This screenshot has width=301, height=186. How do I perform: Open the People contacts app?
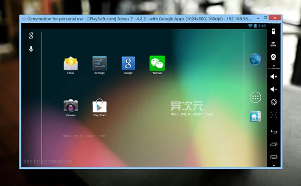[255, 116]
